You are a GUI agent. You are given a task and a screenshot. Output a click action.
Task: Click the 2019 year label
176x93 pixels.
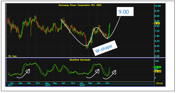pyautogui.click(x=48, y=85)
